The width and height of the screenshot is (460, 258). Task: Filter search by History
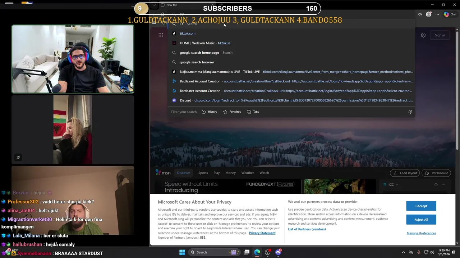tap(209, 112)
